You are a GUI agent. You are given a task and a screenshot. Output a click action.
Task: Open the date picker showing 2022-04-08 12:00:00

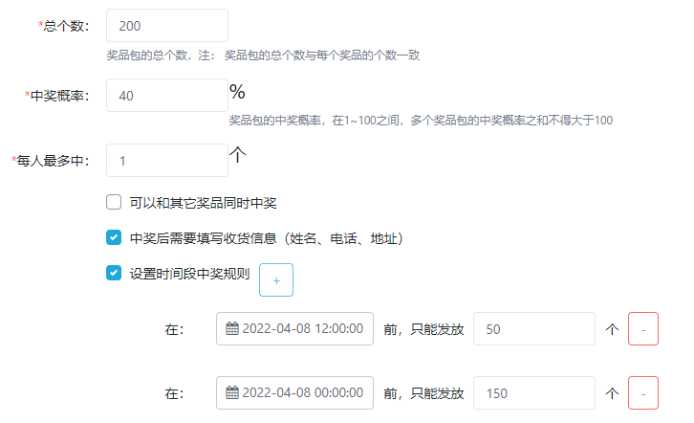pos(301,329)
